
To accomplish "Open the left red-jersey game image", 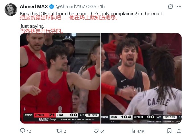I will [60, 78].
